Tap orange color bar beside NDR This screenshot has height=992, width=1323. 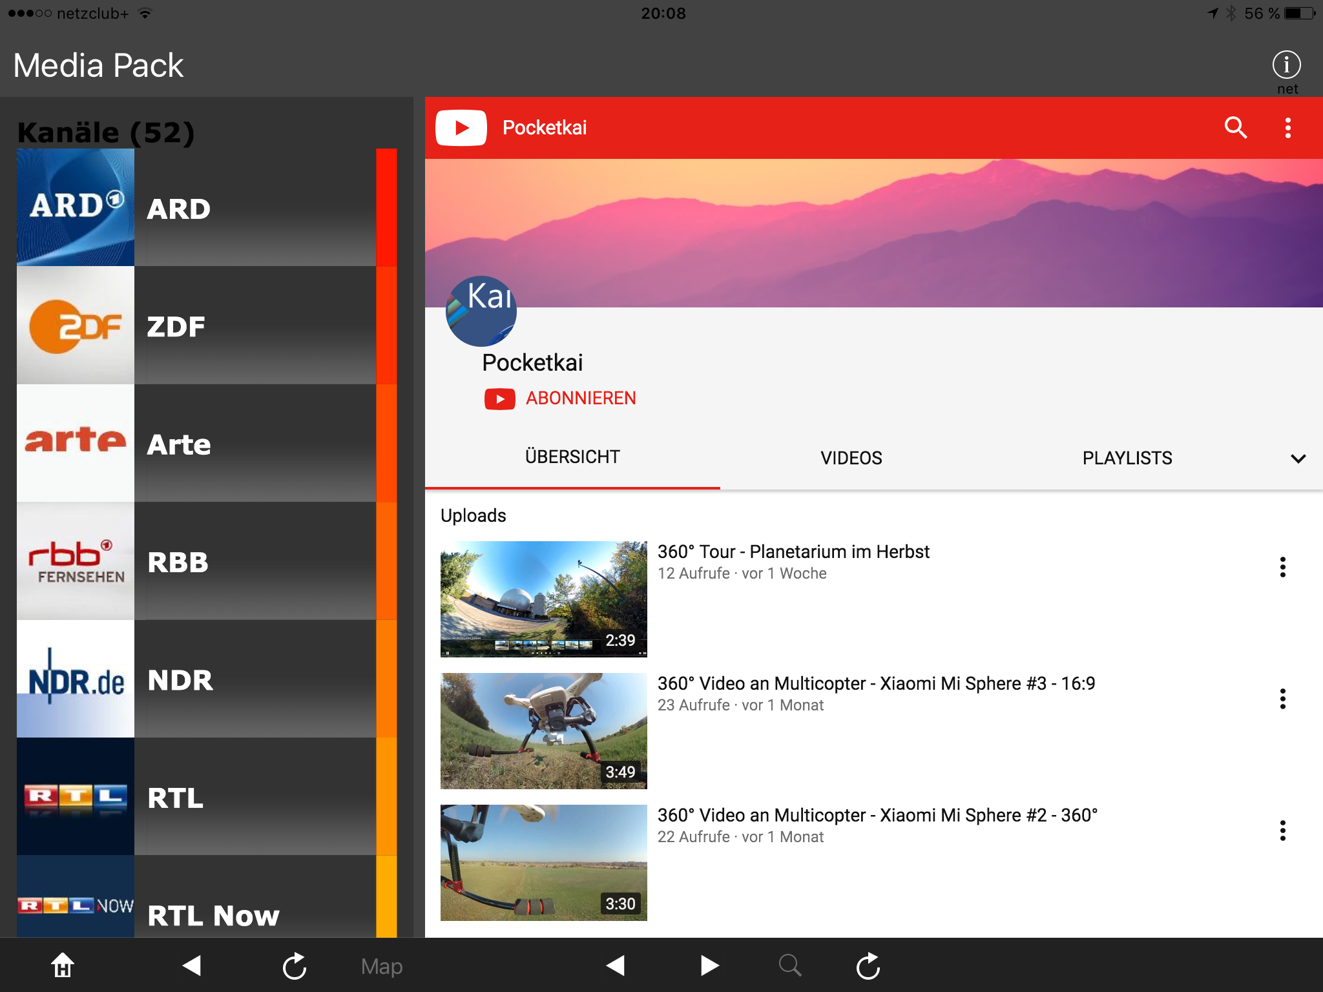coord(386,679)
